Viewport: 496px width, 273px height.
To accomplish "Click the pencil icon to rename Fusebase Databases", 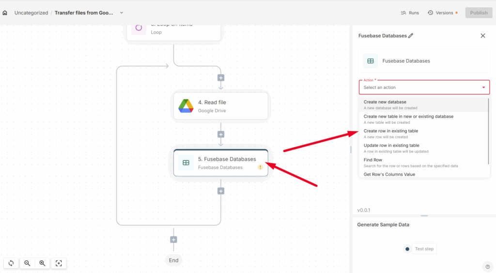I will 411,36.
